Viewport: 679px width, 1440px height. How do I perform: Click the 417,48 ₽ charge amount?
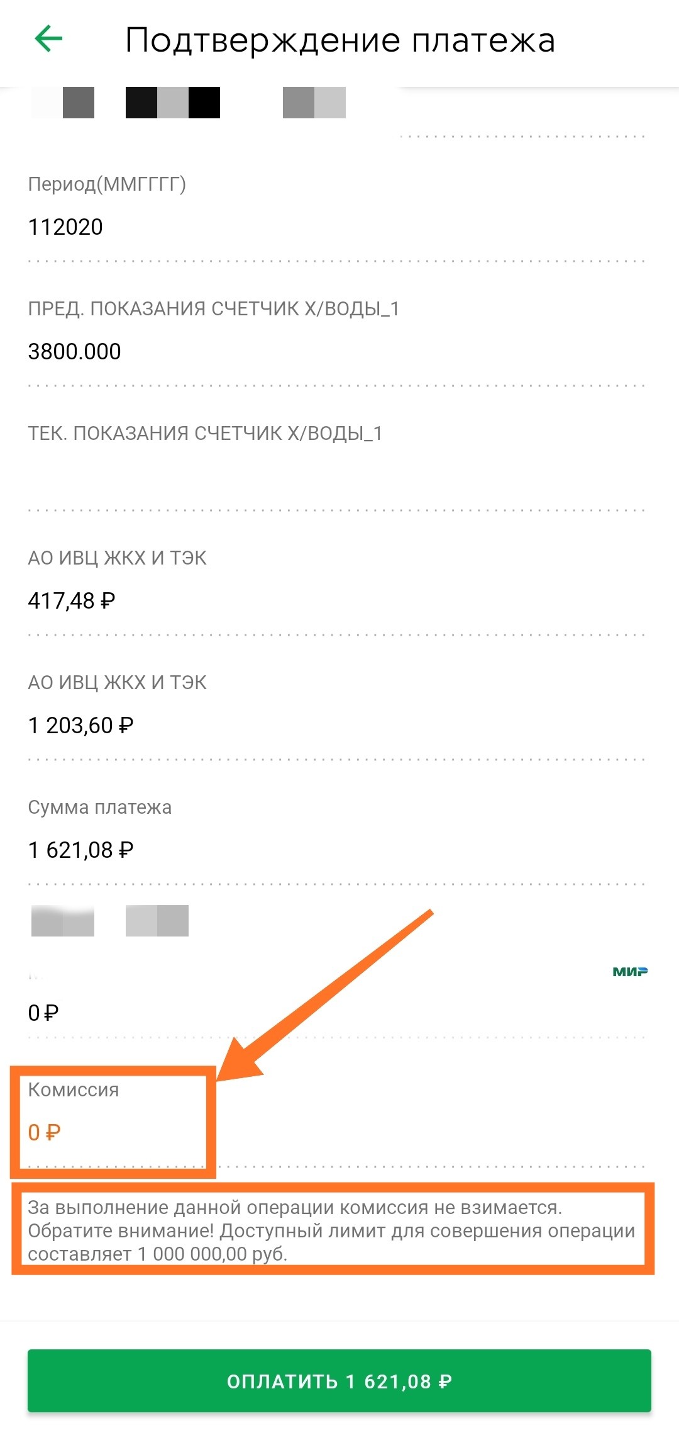[72, 600]
